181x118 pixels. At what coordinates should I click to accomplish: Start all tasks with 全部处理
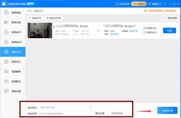click(167, 110)
